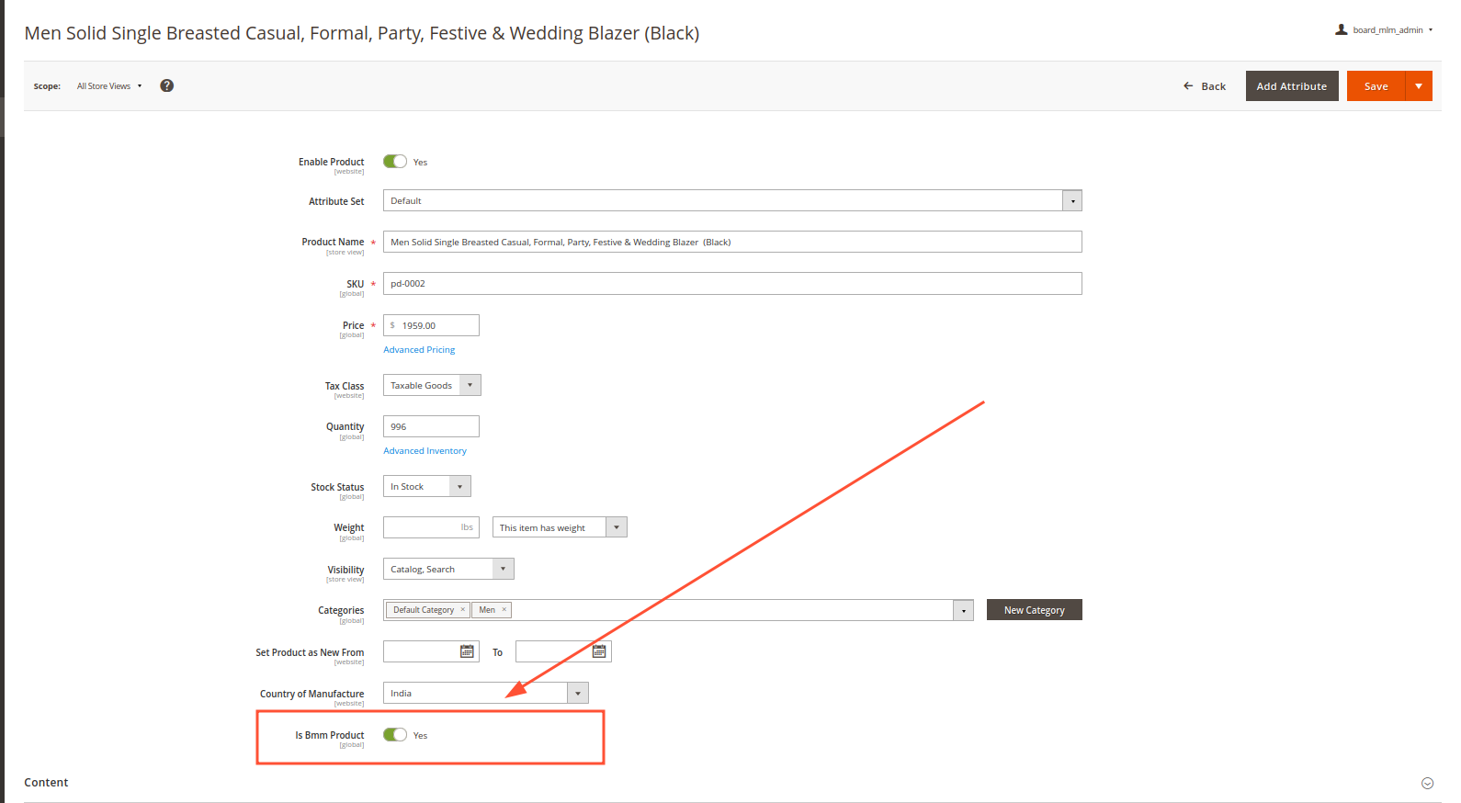Open the 'From' date calendar picker
The image size is (1461, 803).
pyautogui.click(x=467, y=651)
